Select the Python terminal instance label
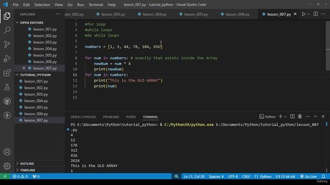 (x=267, y=117)
